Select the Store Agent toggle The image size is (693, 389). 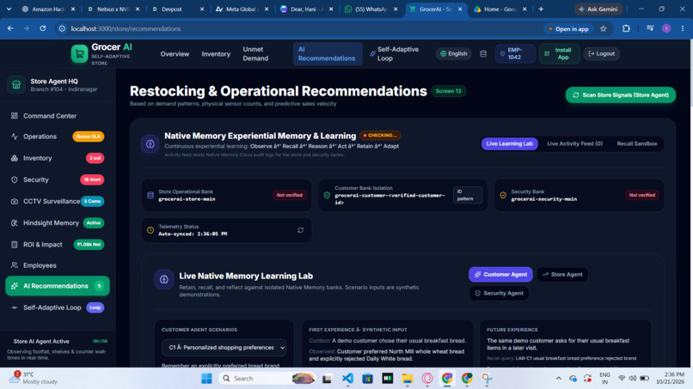click(x=562, y=275)
